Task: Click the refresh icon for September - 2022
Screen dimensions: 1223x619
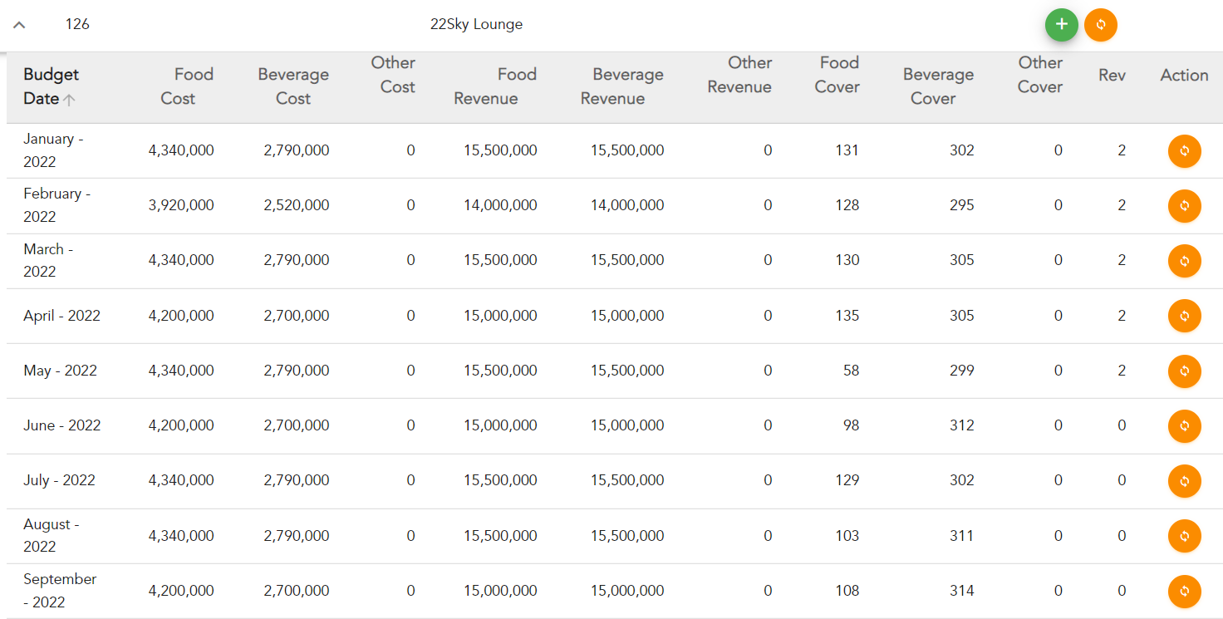Action: pyautogui.click(x=1184, y=592)
